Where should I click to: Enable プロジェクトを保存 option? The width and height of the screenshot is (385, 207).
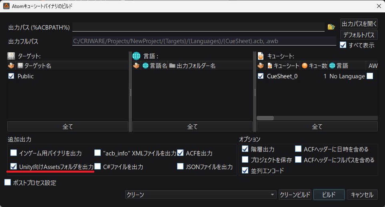tap(245, 159)
